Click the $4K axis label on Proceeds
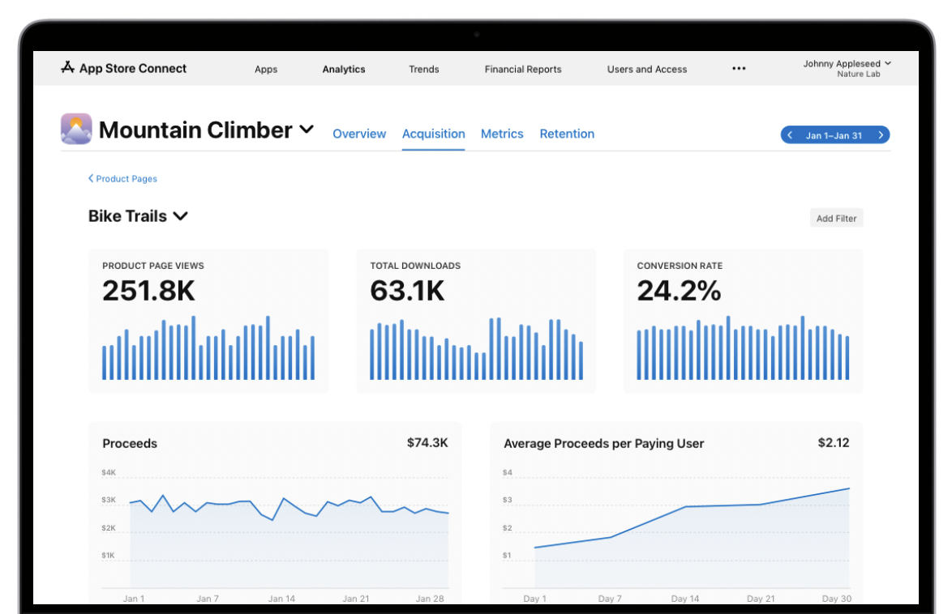The height and width of the screenshot is (614, 952). coord(109,472)
